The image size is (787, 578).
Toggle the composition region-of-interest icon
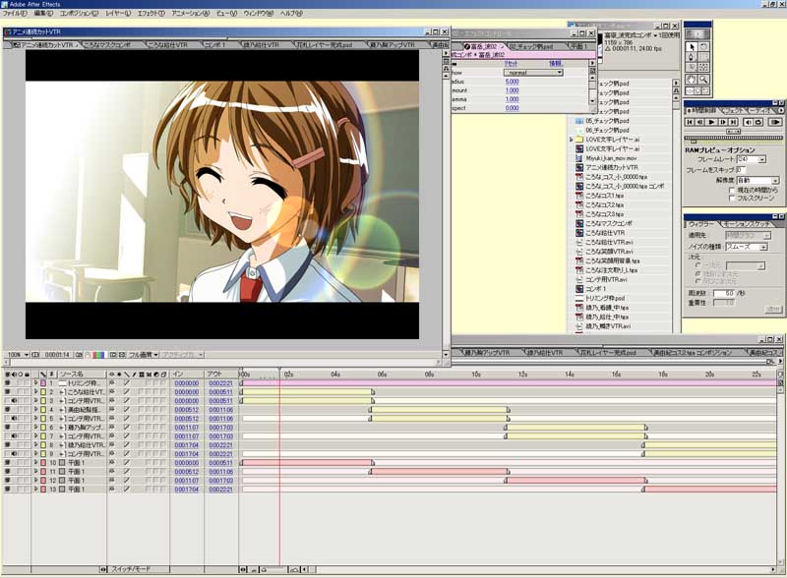point(113,355)
